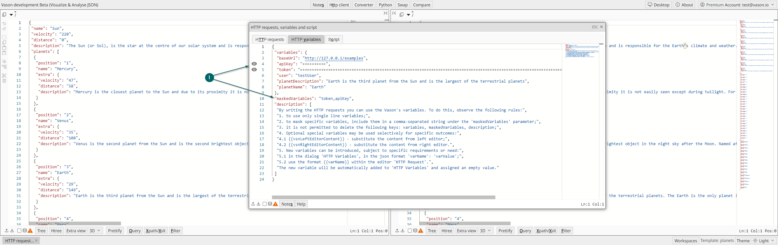Undo in the left editor sidebar

pos(4,23)
